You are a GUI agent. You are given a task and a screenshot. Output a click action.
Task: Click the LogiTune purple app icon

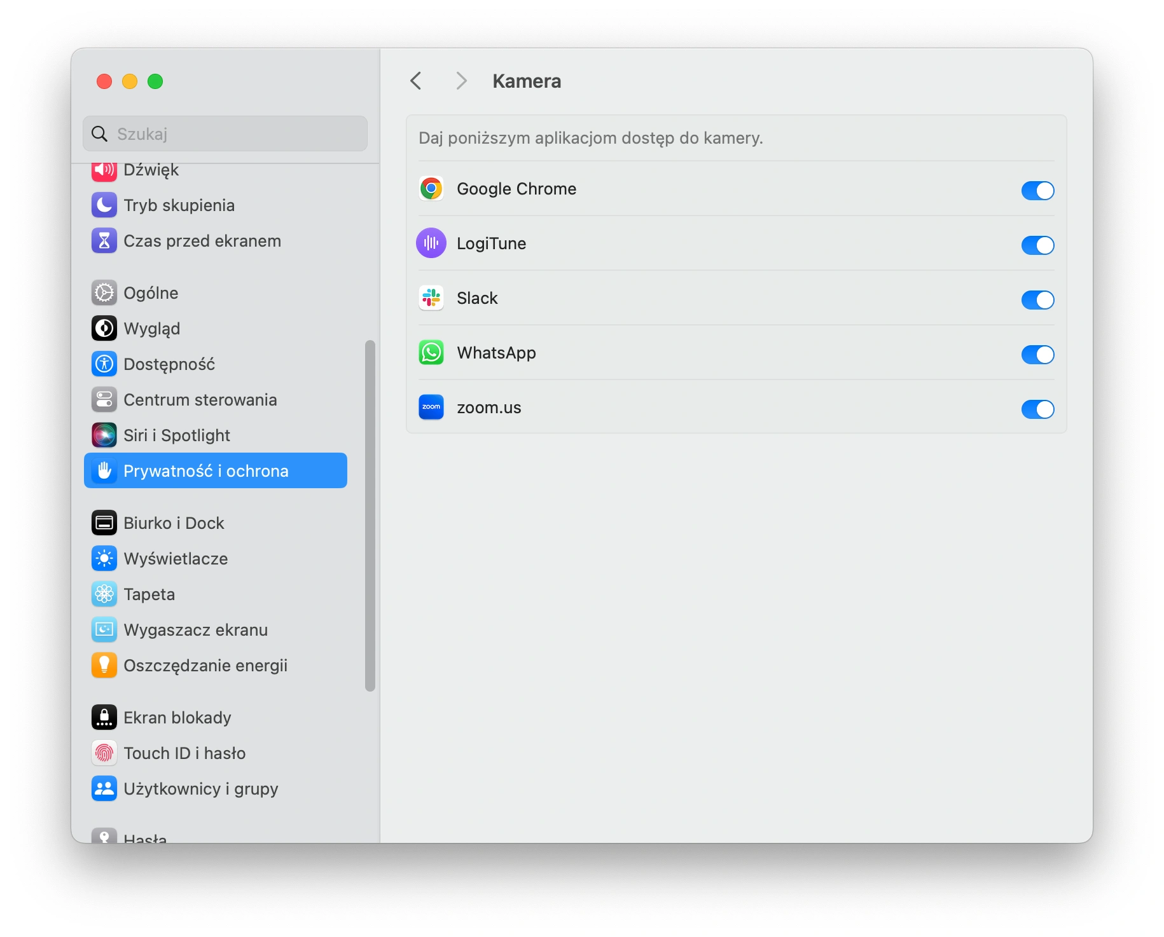[x=431, y=243]
